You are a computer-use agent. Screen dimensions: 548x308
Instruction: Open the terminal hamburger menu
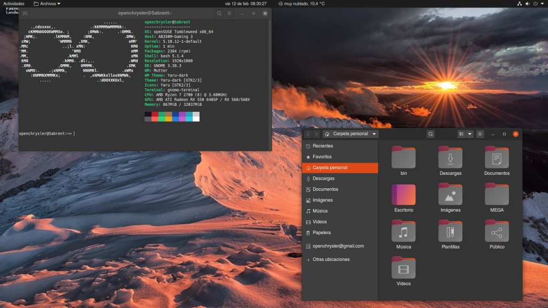coord(230,13)
